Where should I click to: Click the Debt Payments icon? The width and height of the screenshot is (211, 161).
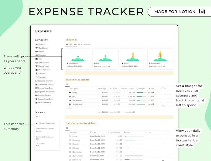(36, 70)
